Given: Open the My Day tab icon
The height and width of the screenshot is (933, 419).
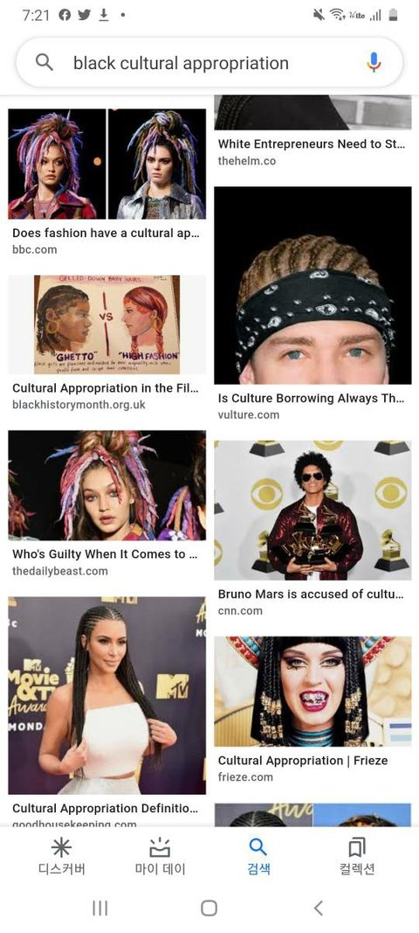Looking at the screenshot, I should tap(159, 858).
